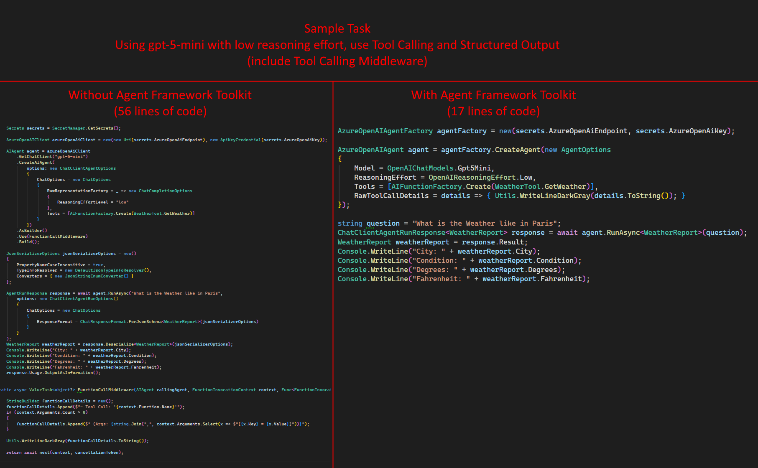Click the "(56 lines of code)" label
This screenshot has width=758, height=468.
pyautogui.click(x=160, y=111)
